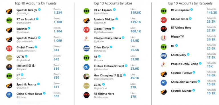Click the 149.2K retweets count

[x=212, y=13]
